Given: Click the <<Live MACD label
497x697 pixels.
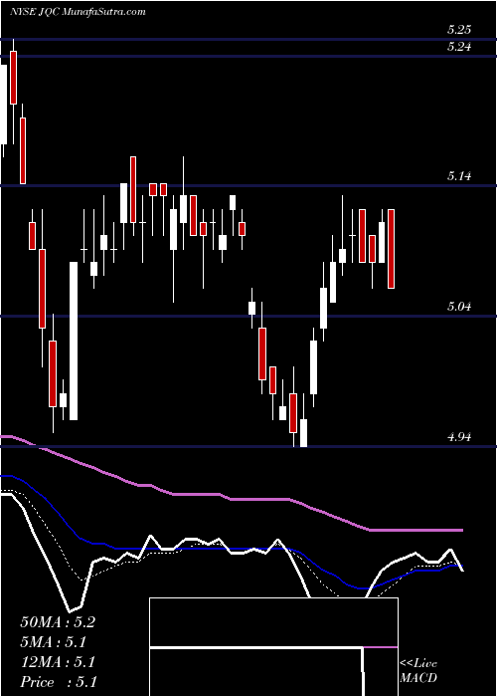Looking at the screenshot, I should [x=418, y=671].
